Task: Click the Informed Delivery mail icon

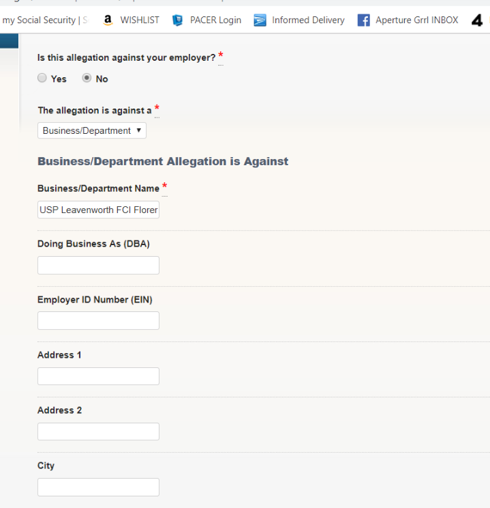Action: (260, 20)
